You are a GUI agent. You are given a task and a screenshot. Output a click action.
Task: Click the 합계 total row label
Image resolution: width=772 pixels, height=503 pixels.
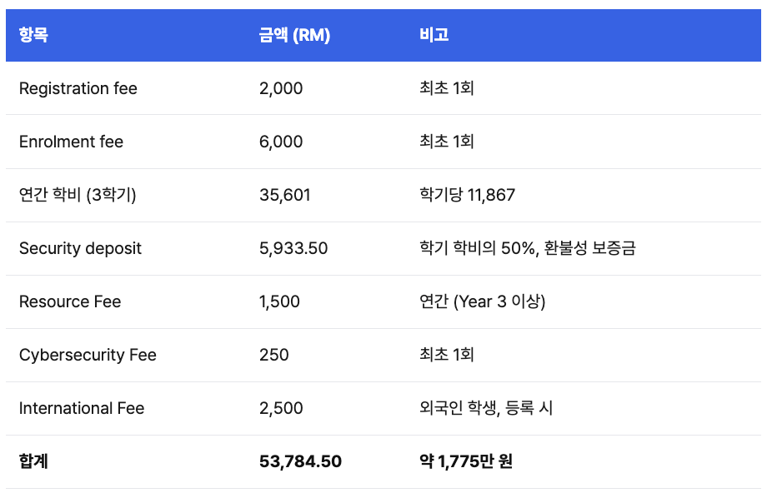33,461
